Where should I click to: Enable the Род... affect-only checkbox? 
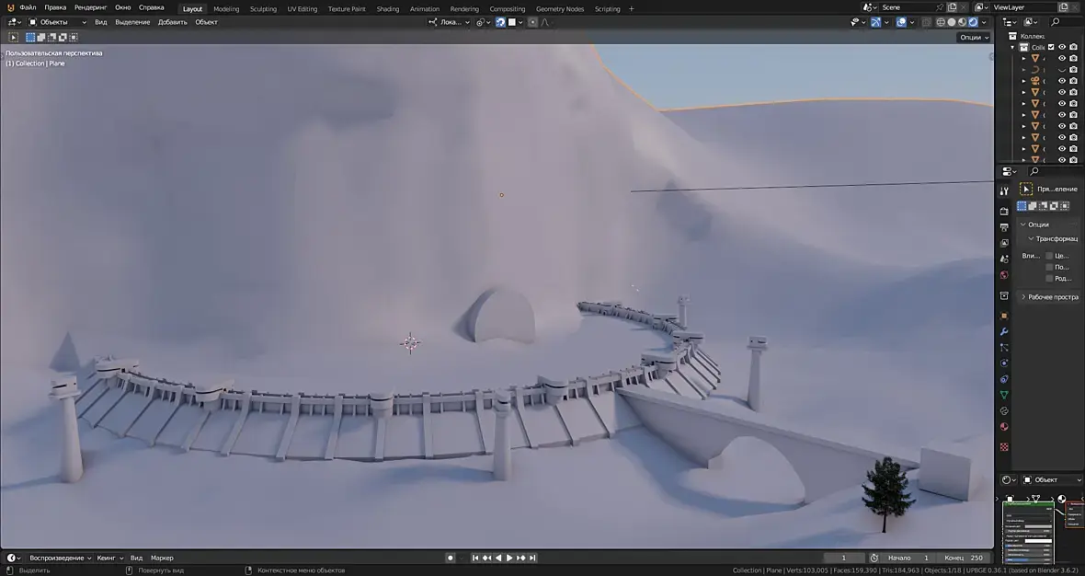click(x=1049, y=278)
